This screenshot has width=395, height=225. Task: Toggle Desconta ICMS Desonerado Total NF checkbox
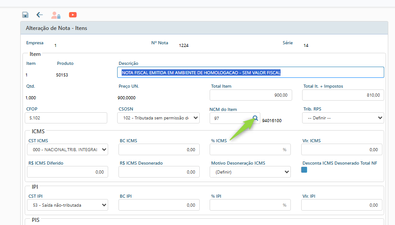click(304, 170)
